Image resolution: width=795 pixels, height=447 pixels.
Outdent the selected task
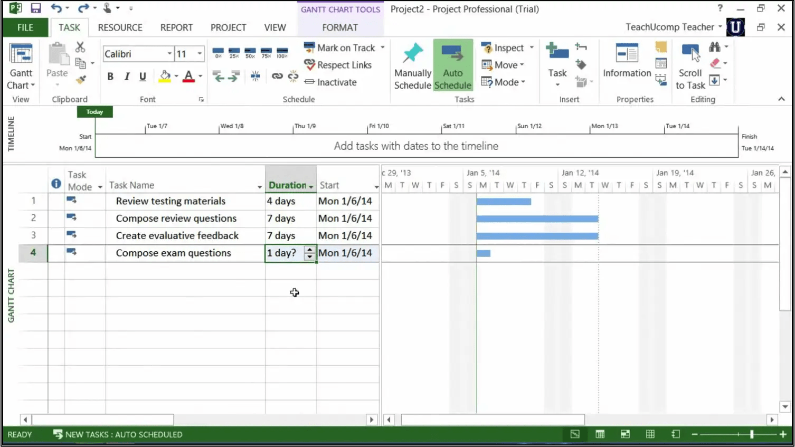pos(218,77)
